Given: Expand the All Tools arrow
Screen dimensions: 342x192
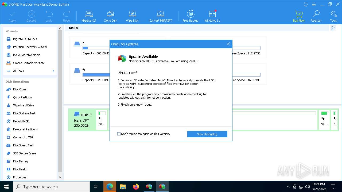Looking at the screenshot, I should (53, 71).
